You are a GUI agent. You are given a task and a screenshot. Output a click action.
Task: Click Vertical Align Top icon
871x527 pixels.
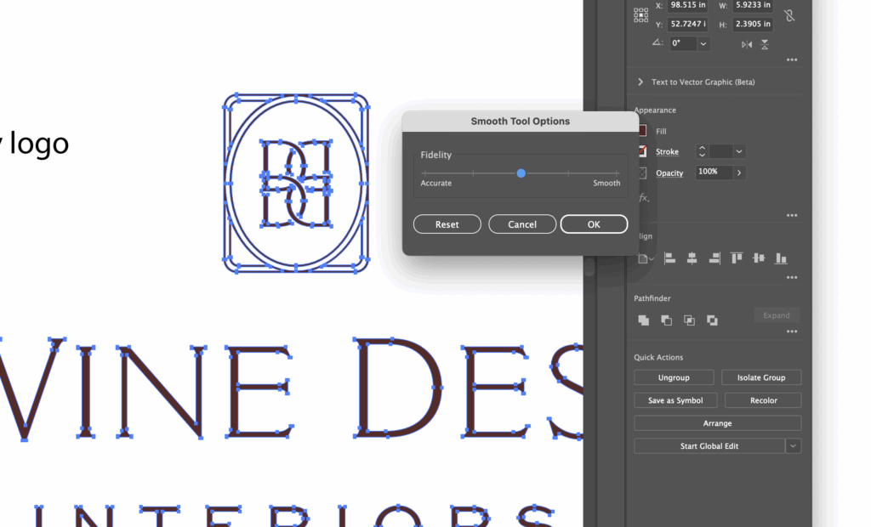click(x=737, y=258)
